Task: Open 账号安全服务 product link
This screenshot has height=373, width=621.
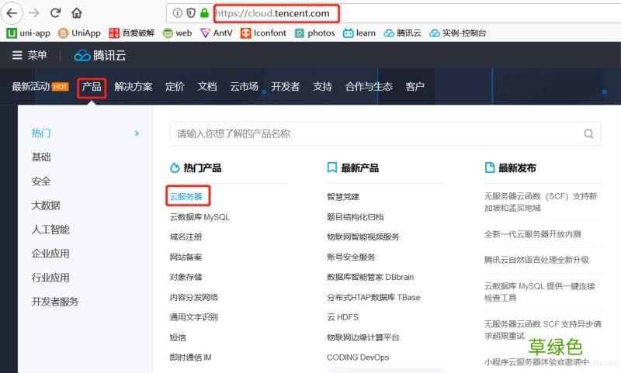Action: (x=351, y=257)
